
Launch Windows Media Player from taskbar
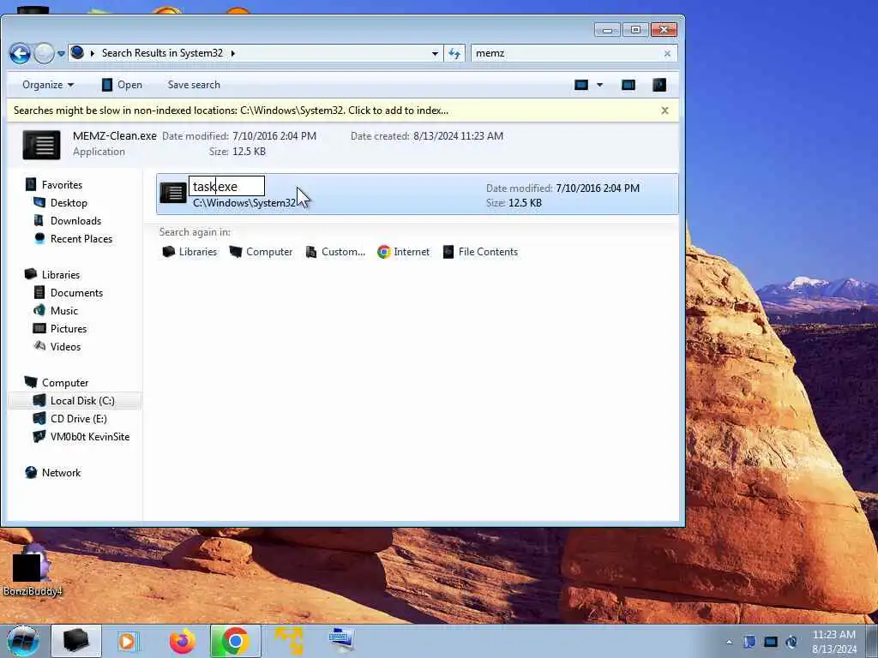[x=127, y=641]
